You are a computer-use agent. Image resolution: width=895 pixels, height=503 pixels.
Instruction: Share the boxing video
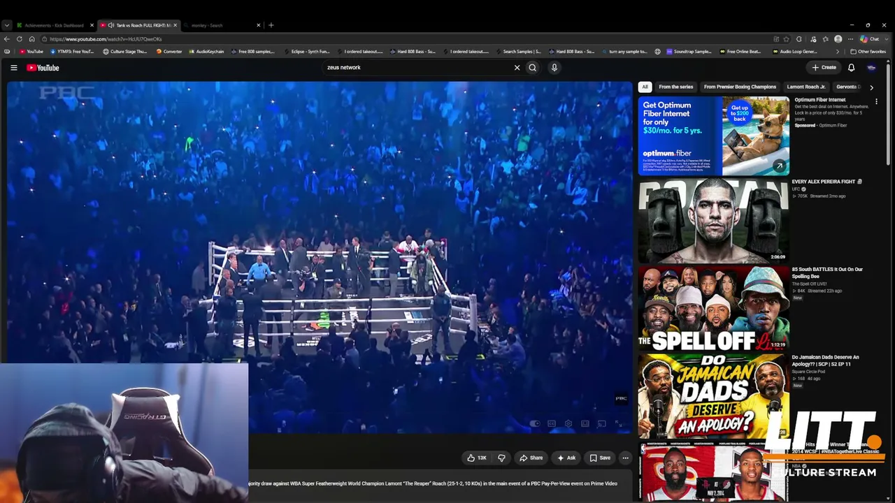(x=531, y=458)
